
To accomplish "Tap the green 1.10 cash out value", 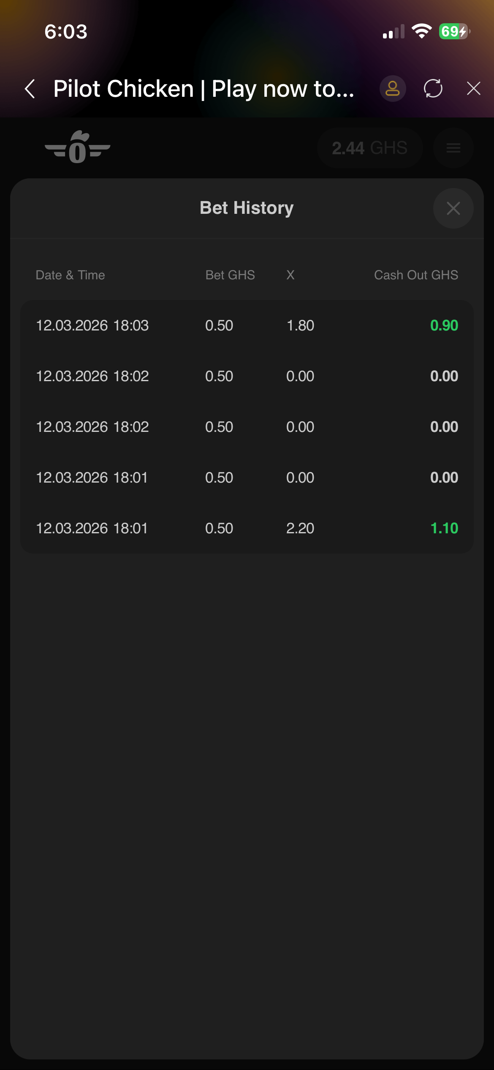I will [x=444, y=528].
